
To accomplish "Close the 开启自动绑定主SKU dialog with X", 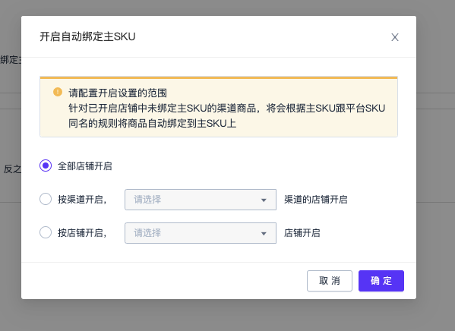I will click(x=395, y=37).
